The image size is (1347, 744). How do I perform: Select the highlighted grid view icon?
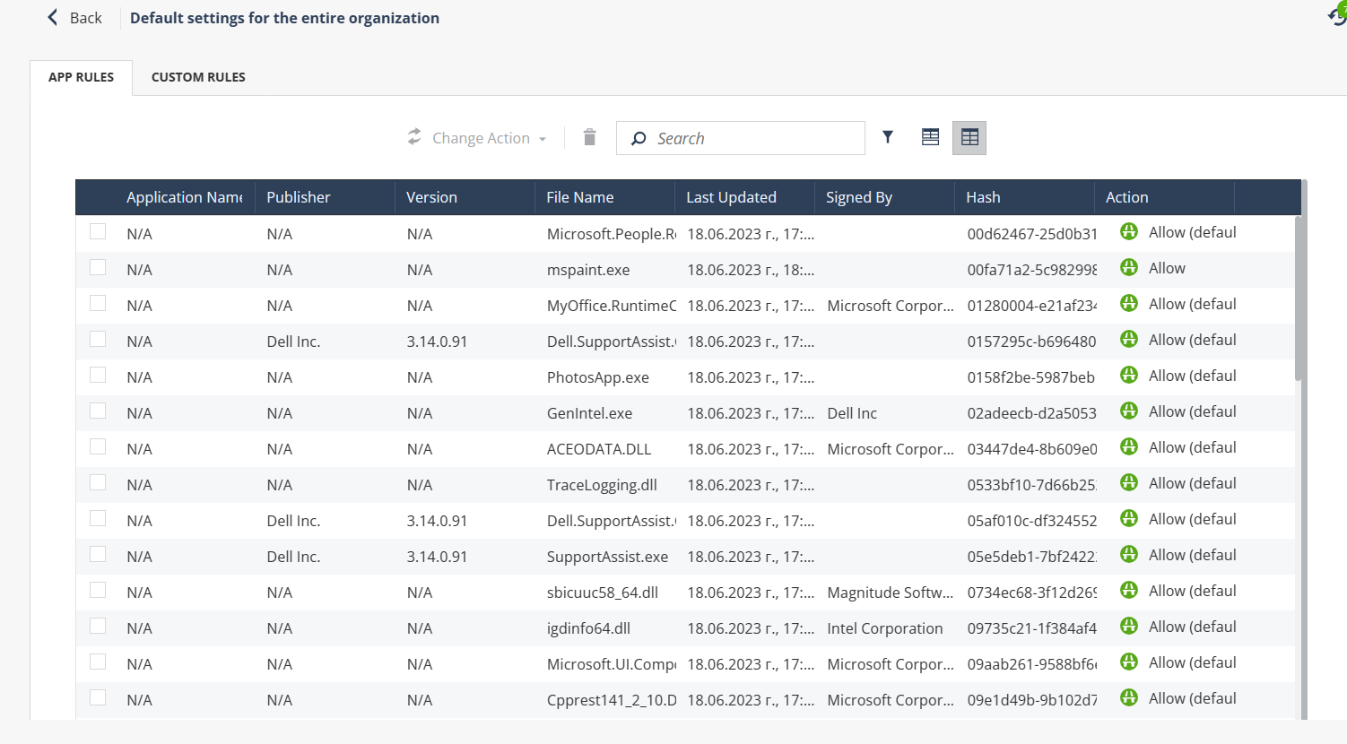[969, 138]
